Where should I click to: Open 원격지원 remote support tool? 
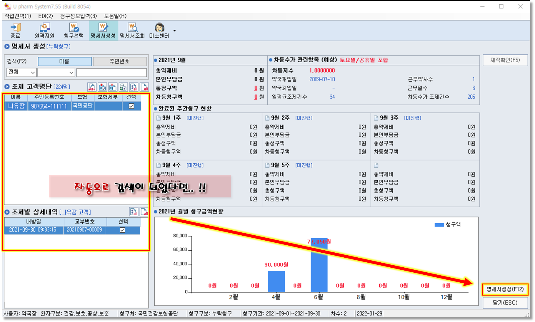click(x=44, y=31)
